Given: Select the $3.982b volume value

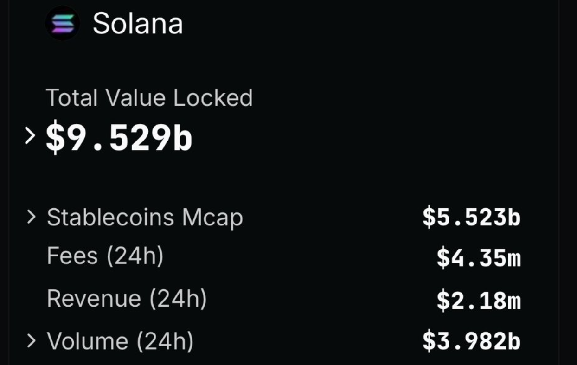Looking at the screenshot, I should click(x=471, y=341).
